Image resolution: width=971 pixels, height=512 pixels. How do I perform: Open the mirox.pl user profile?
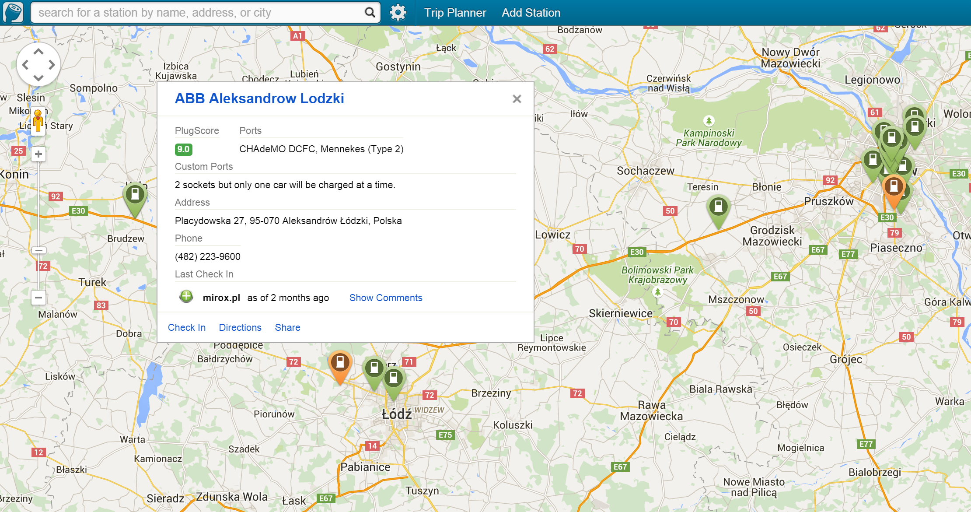(x=221, y=298)
